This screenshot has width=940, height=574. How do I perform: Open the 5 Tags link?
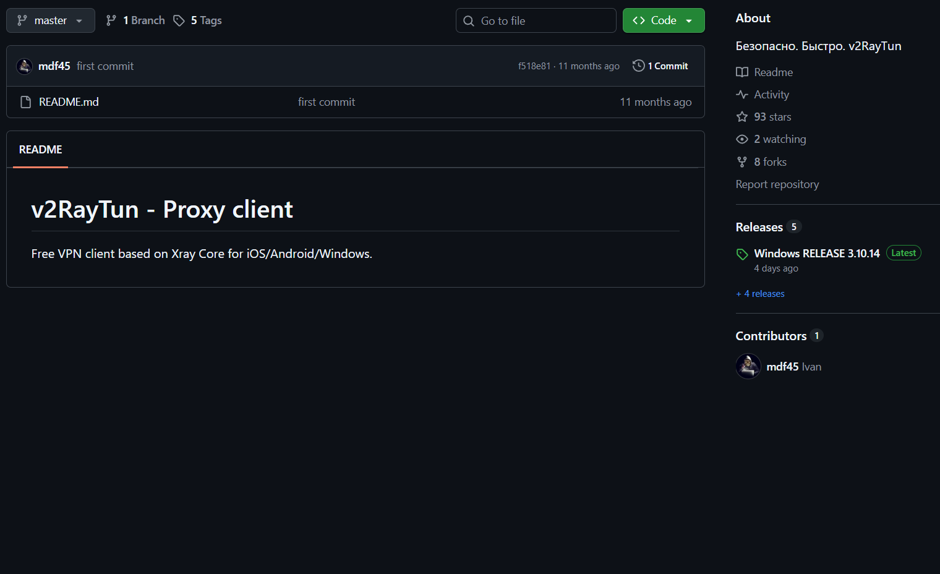pos(206,20)
